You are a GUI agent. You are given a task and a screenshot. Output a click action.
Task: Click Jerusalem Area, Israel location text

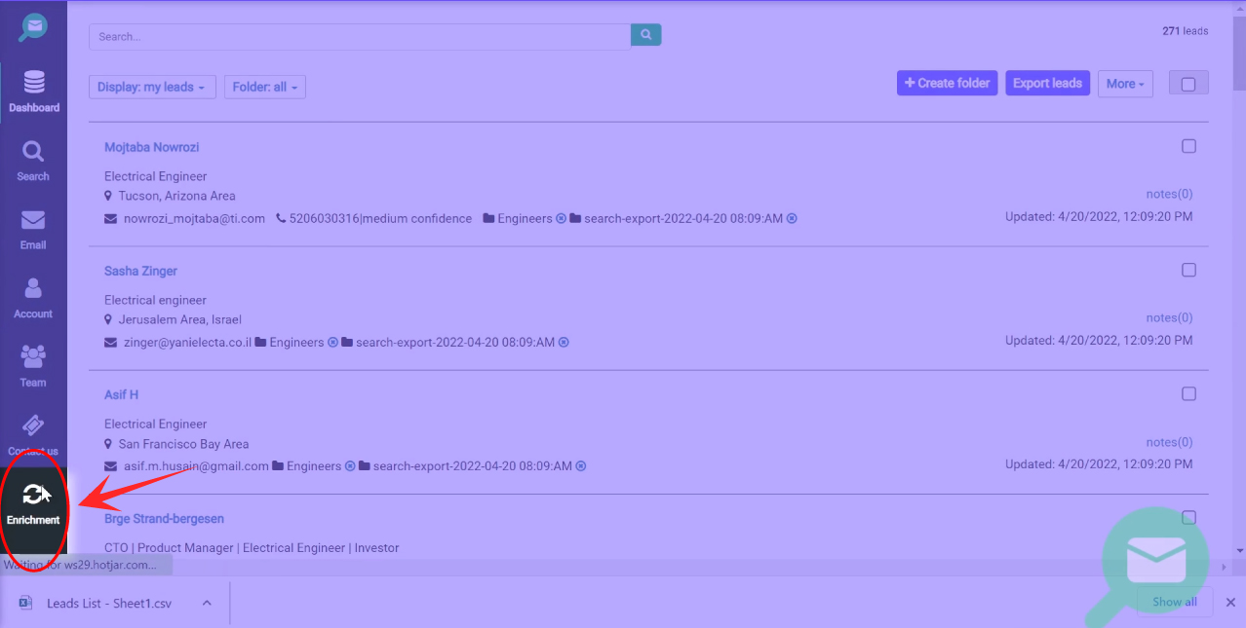180,319
